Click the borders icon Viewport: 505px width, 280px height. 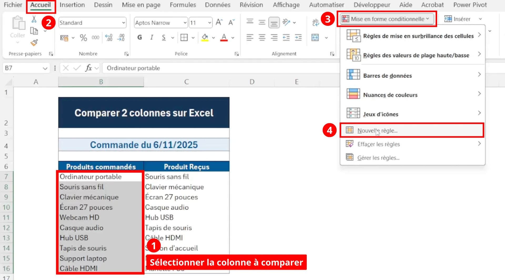[184, 38]
